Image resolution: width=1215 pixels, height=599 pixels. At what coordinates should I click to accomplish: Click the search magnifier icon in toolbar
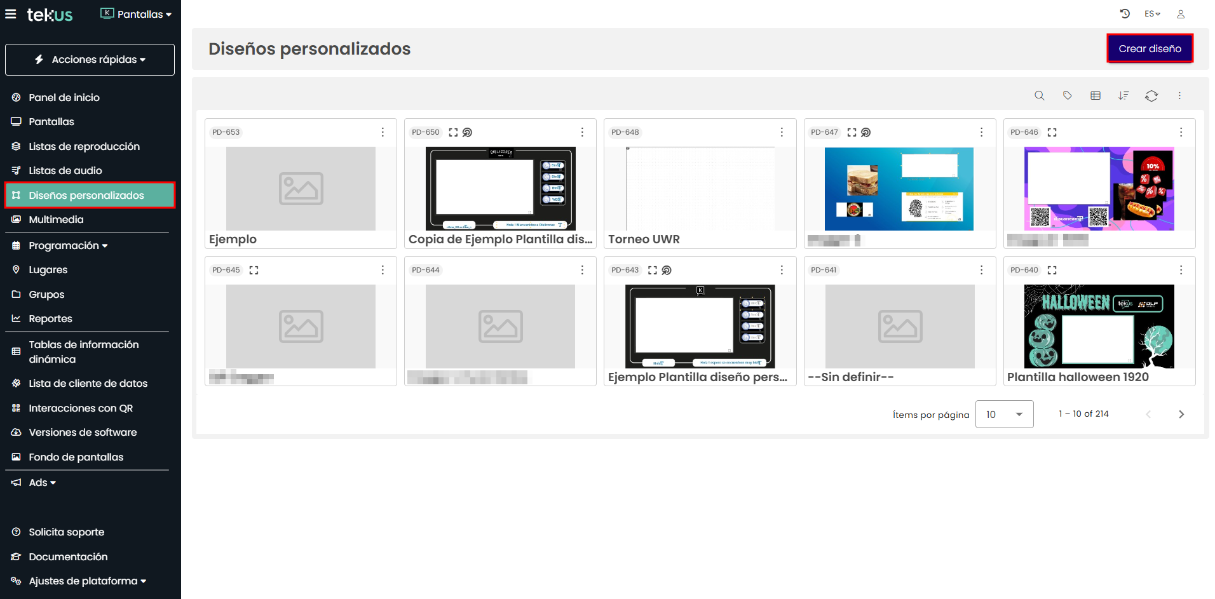click(x=1039, y=95)
